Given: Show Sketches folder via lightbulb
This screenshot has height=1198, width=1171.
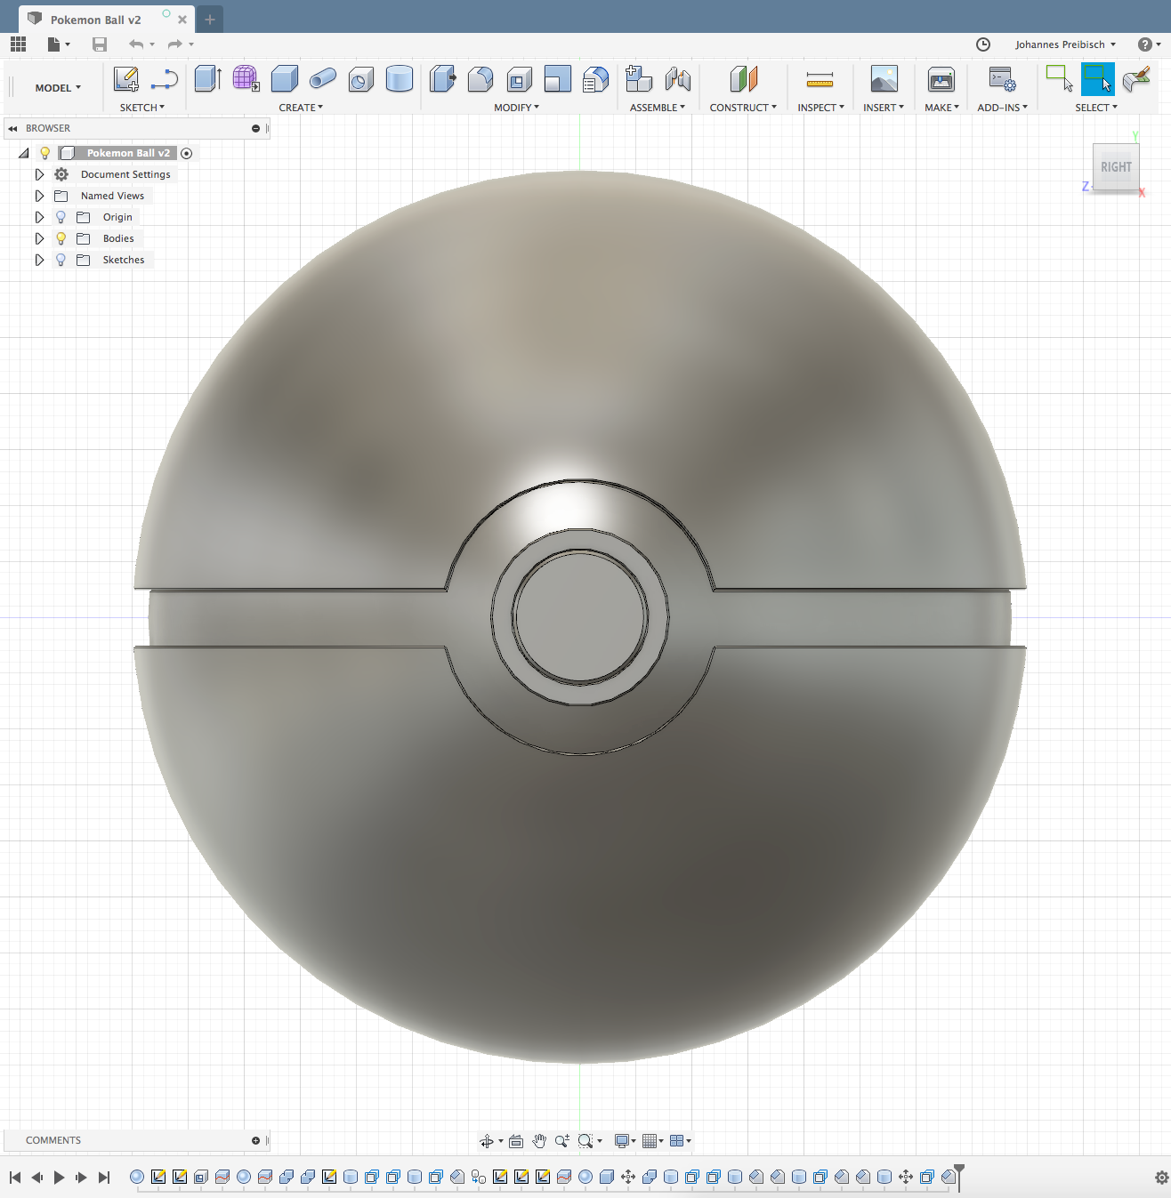Looking at the screenshot, I should tap(61, 260).
